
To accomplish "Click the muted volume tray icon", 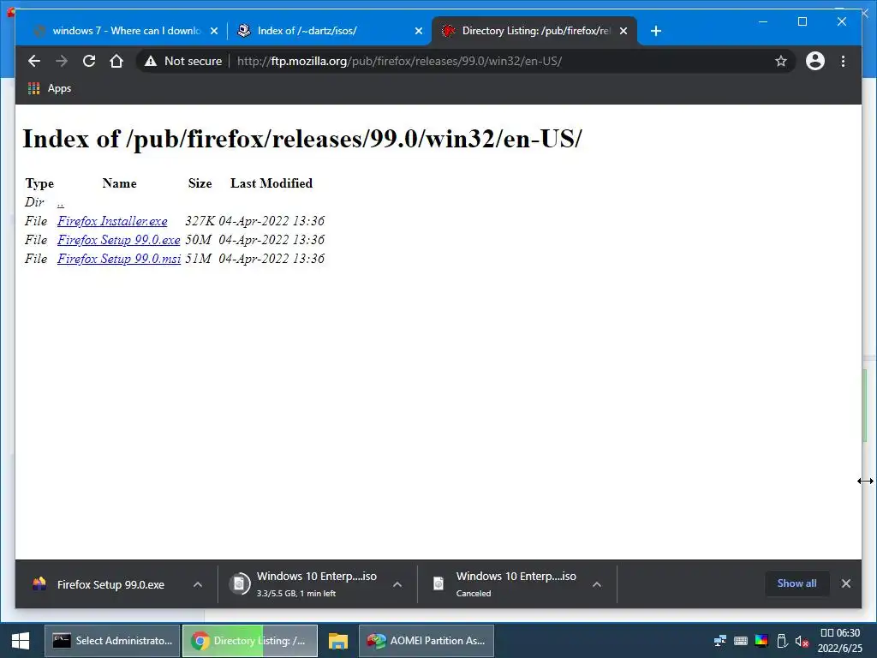I will coord(802,641).
